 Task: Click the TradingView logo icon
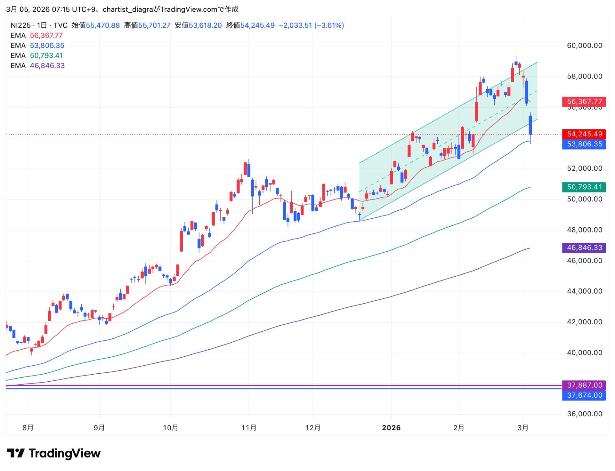16,453
